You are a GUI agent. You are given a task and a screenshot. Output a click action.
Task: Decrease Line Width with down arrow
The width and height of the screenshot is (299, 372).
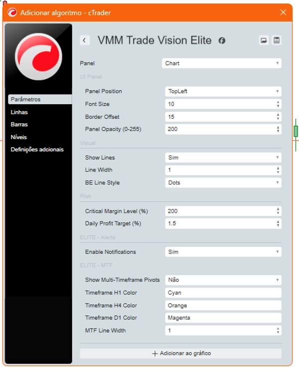pyautogui.click(x=278, y=172)
